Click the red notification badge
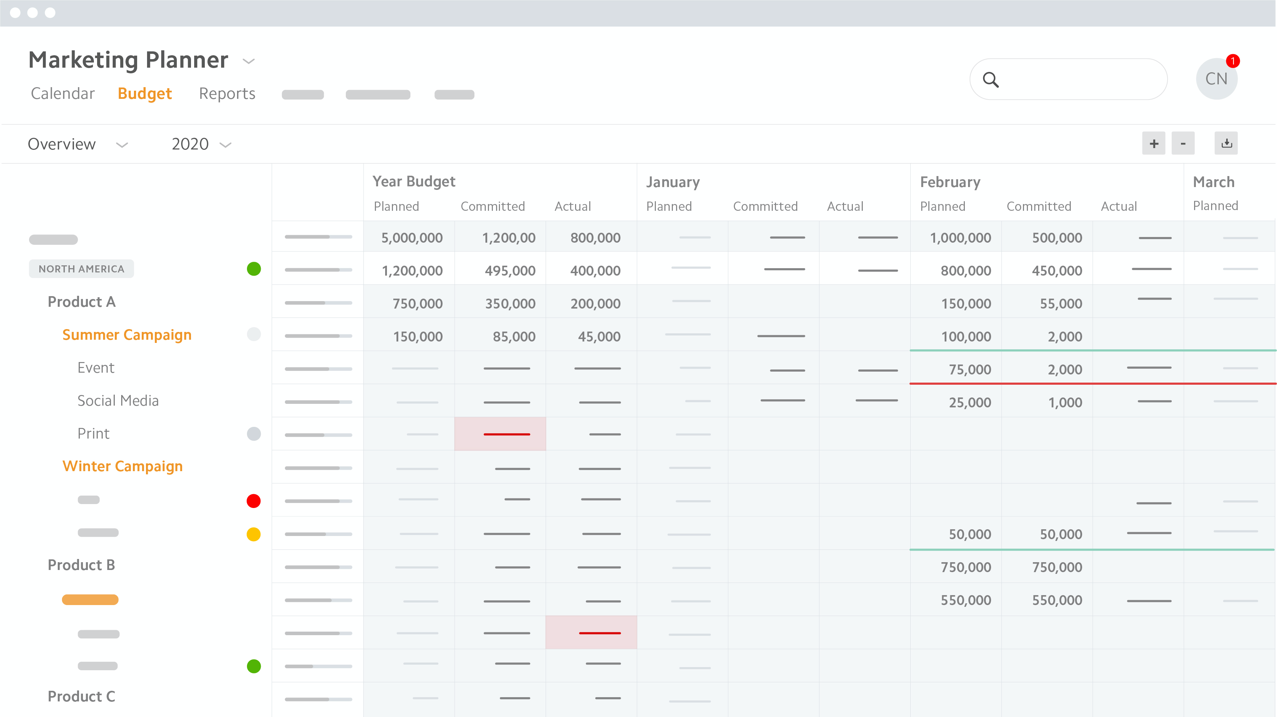Viewport: 1277px width, 717px height. [x=1233, y=61]
